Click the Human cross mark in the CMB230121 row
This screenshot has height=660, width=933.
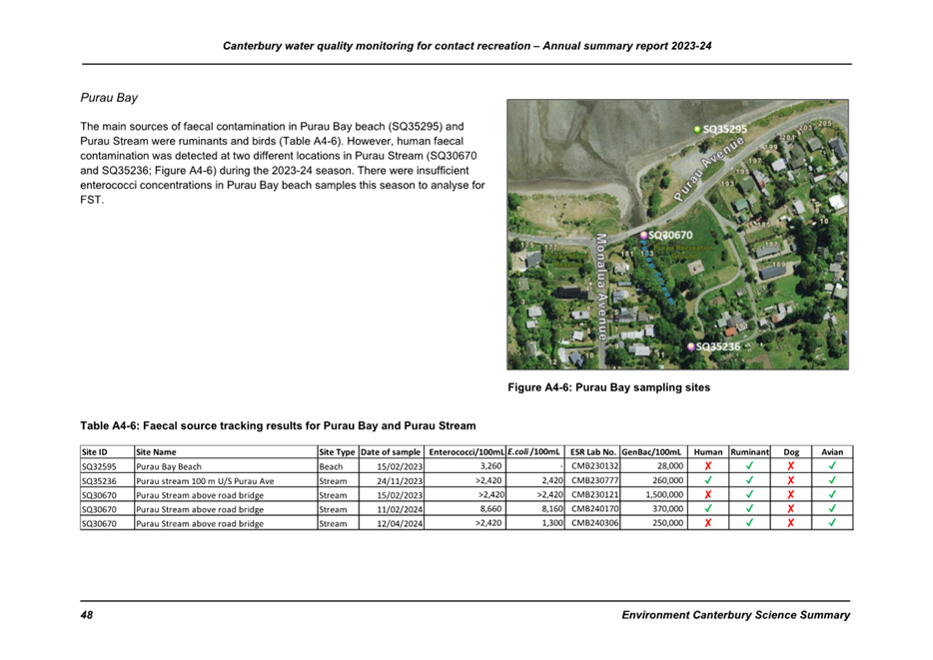tap(708, 494)
